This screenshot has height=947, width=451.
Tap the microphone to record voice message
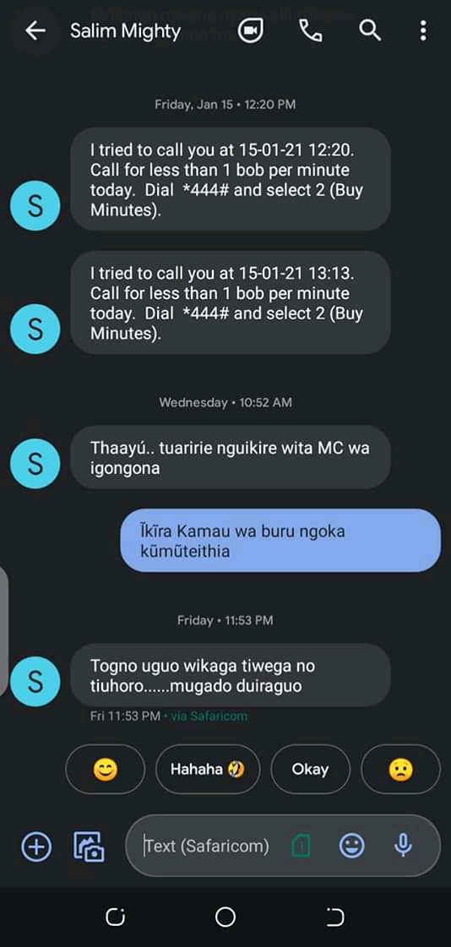coord(403,846)
